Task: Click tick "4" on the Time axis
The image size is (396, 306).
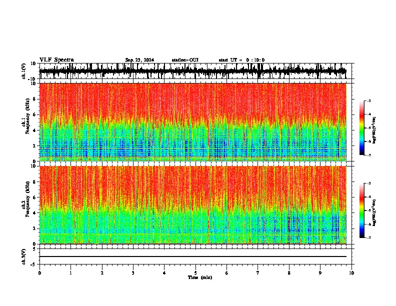Action: [x=164, y=273]
